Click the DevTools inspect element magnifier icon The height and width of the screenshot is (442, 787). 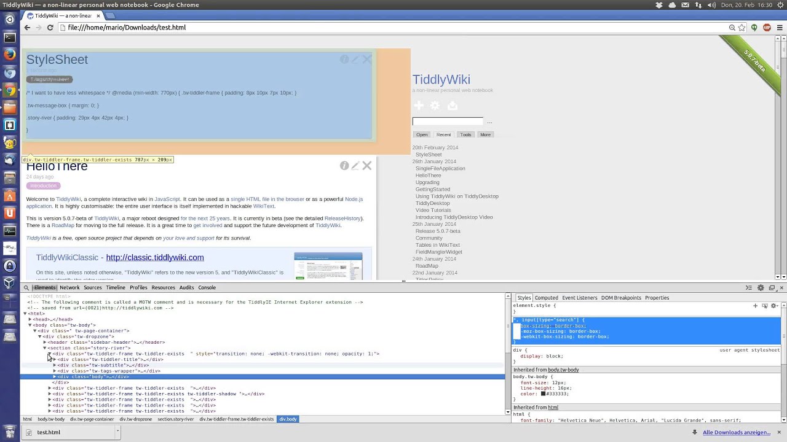(26, 287)
